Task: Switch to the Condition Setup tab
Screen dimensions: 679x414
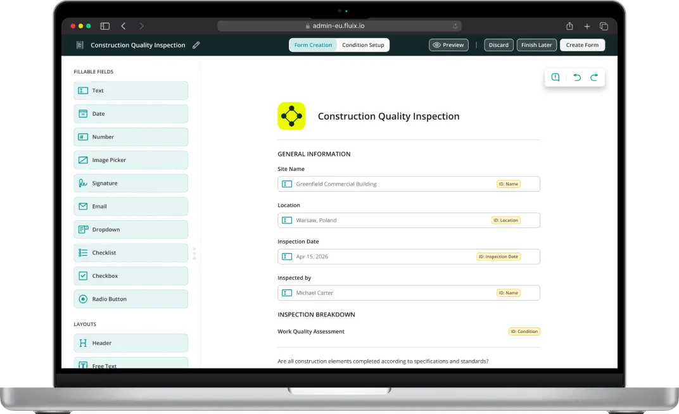Action: (363, 45)
